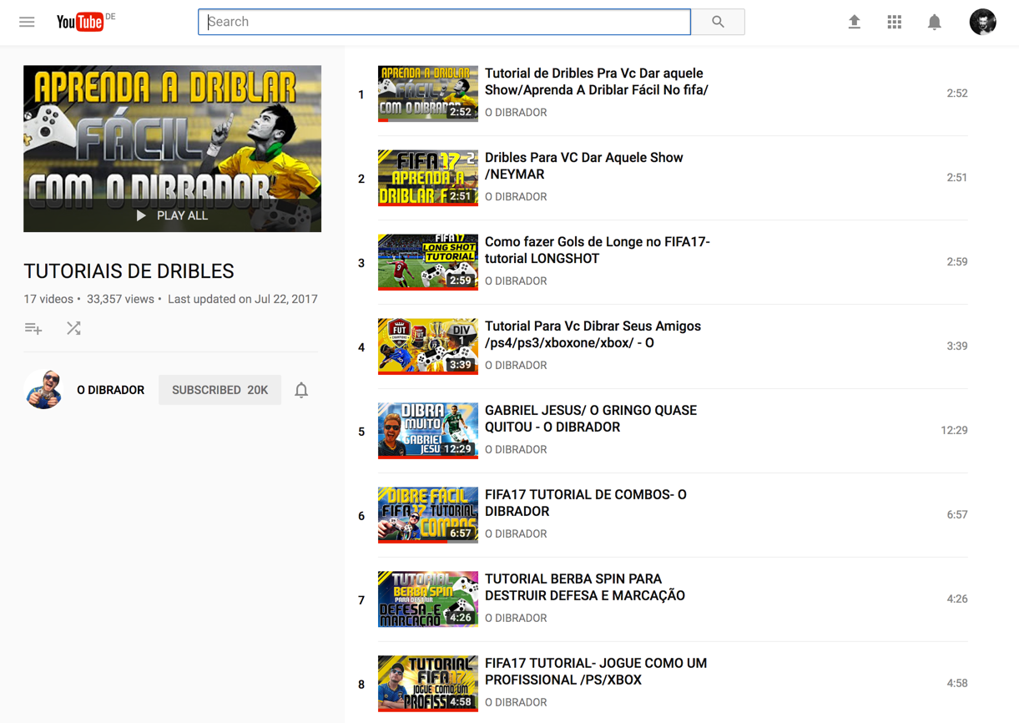Play all videos in playlist
The height and width of the screenshot is (723, 1019).
coord(172,215)
